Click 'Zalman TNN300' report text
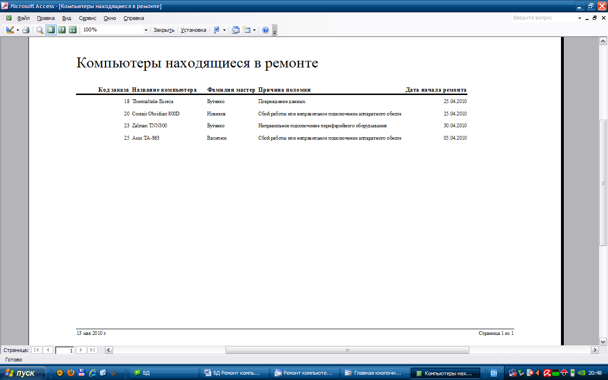This screenshot has width=608, height=380. (x=150, y=126)
